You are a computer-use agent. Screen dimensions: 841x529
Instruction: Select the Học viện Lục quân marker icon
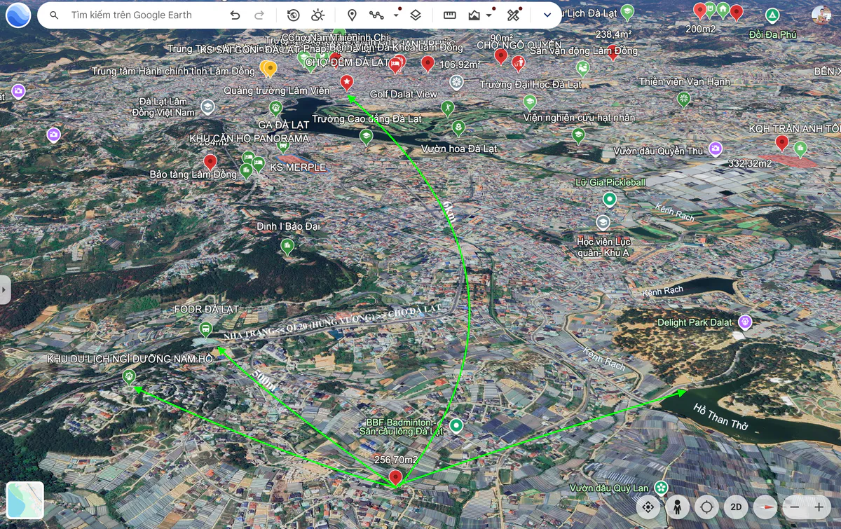point(602,223)
